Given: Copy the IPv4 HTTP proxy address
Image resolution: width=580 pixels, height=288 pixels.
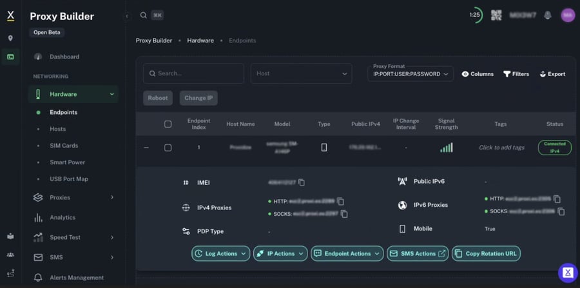Looking at the screenshot, I should click(340, 202).
